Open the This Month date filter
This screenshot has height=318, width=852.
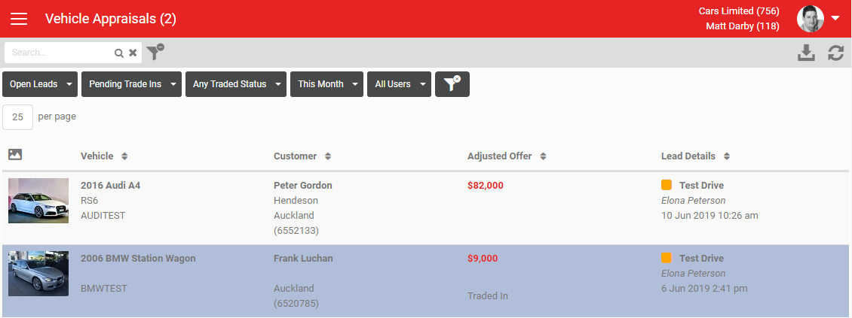(326, 84)
